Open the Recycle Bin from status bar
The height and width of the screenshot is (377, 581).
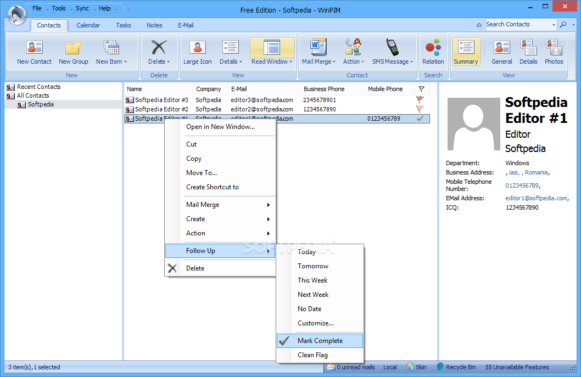(x=456, y=367)
